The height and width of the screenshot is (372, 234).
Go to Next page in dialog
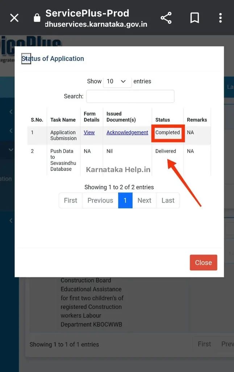coord(144,201)
